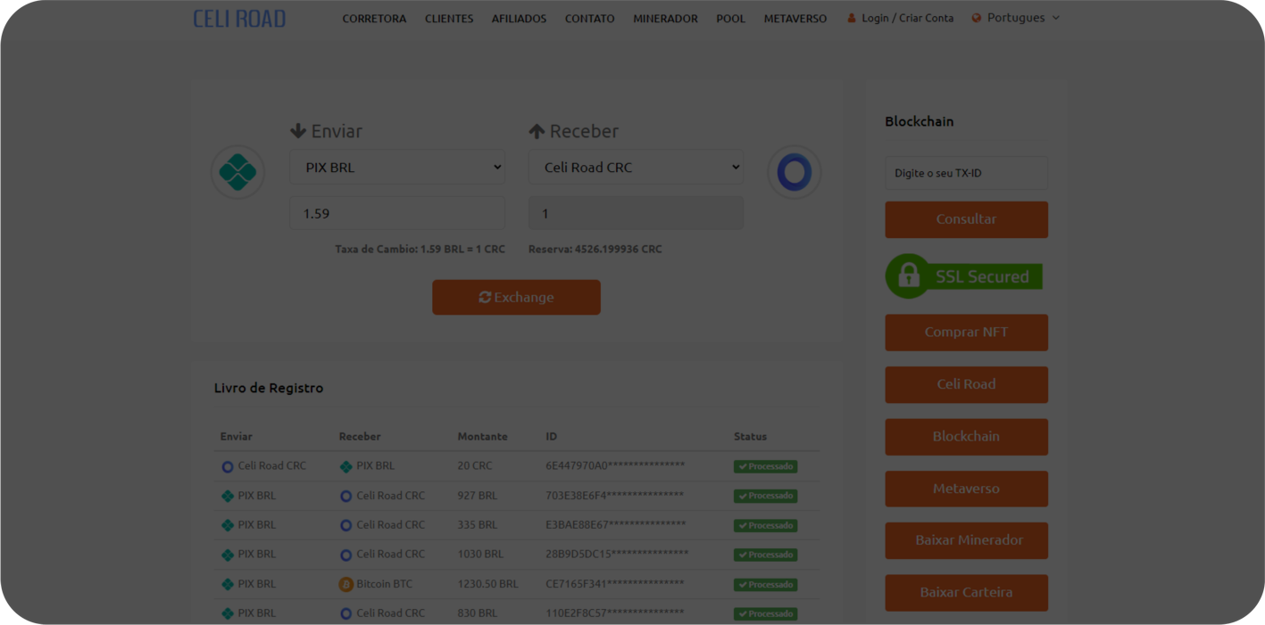
Task: Click transaction ID 703E38E6F4
Action: [615, 495]
